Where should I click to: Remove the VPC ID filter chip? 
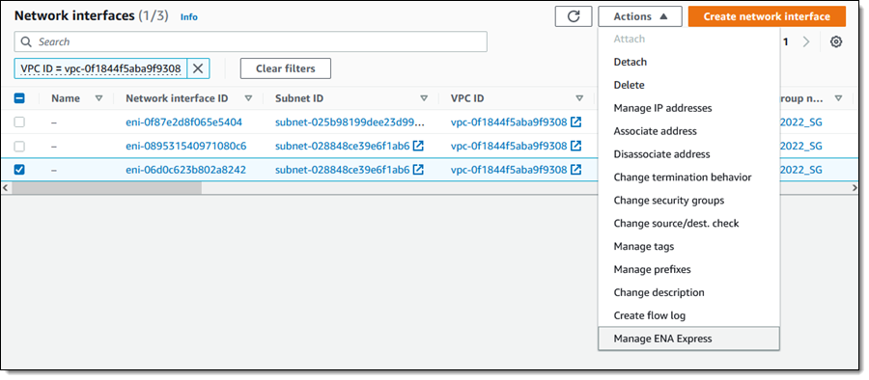198,68
